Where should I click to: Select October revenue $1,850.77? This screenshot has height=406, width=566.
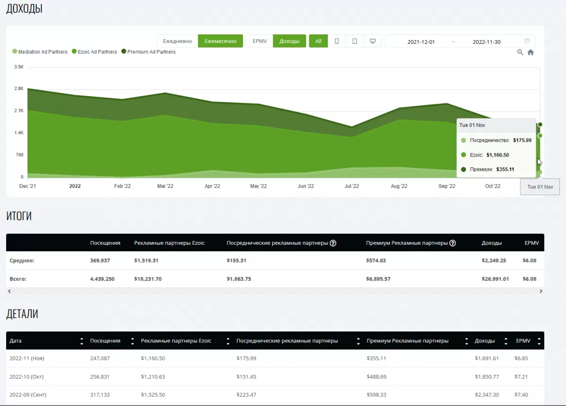click(487, 377)
